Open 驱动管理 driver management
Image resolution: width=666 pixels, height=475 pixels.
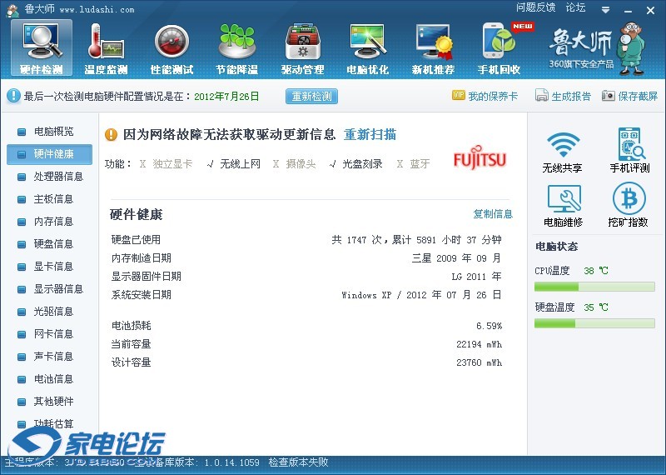302,47
